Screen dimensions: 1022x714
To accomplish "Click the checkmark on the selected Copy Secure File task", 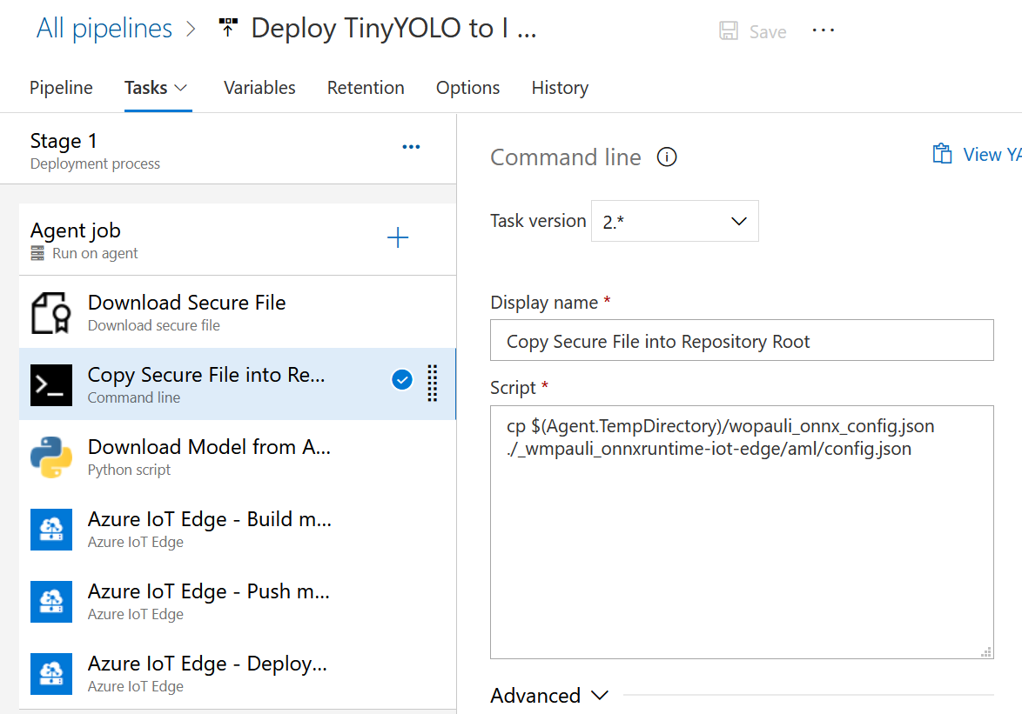I will tap(402, 380).
